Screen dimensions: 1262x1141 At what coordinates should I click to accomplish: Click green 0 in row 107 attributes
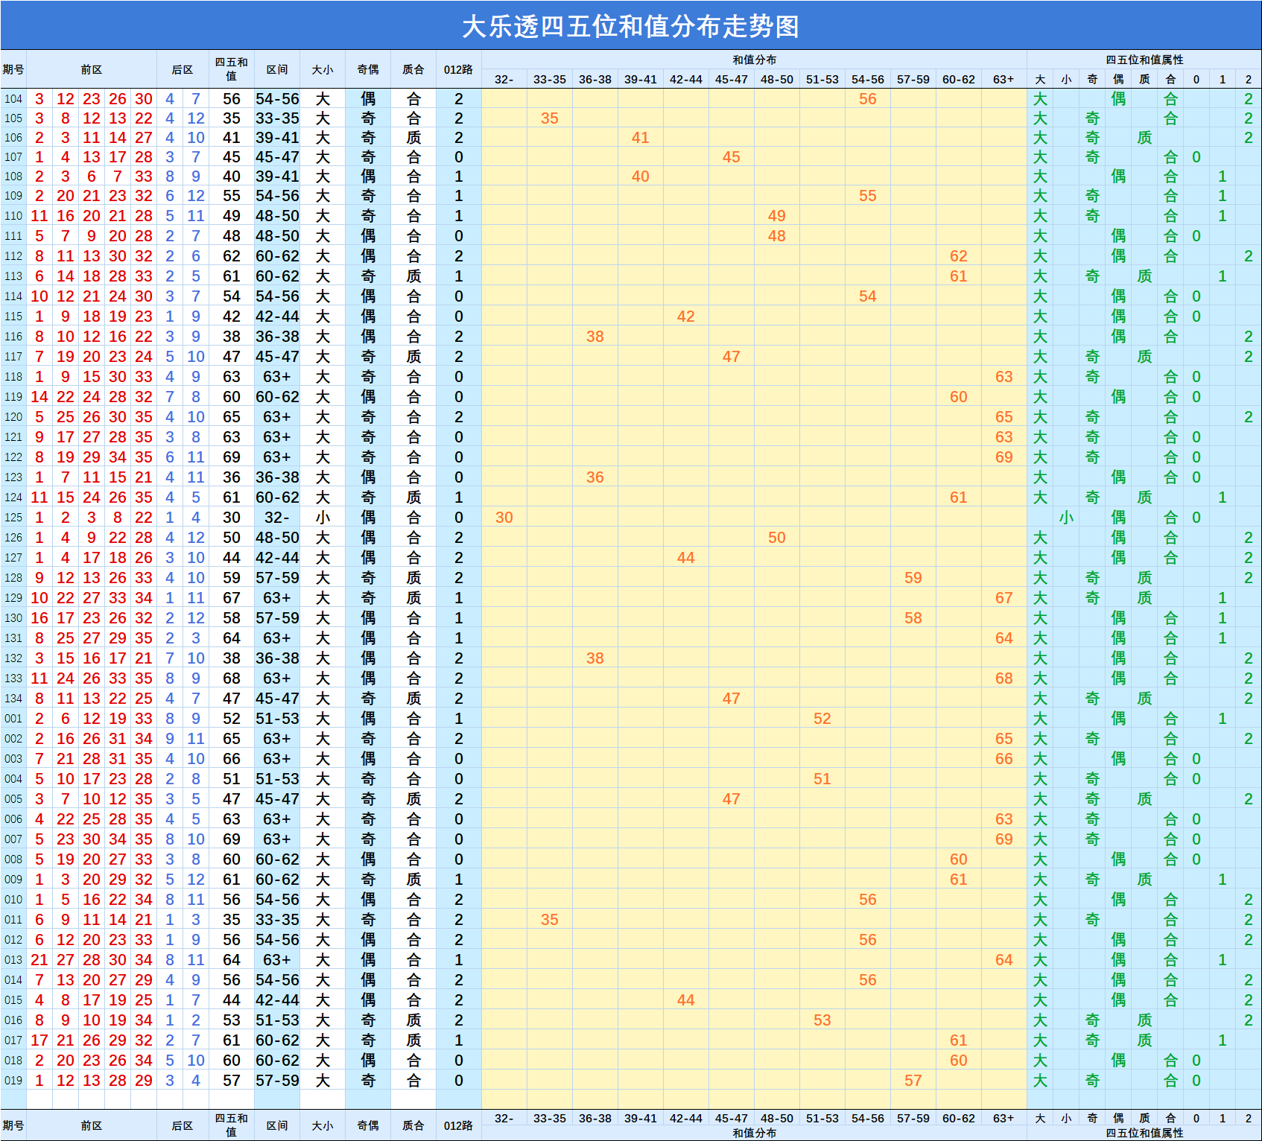click(x=1196, y=156)
